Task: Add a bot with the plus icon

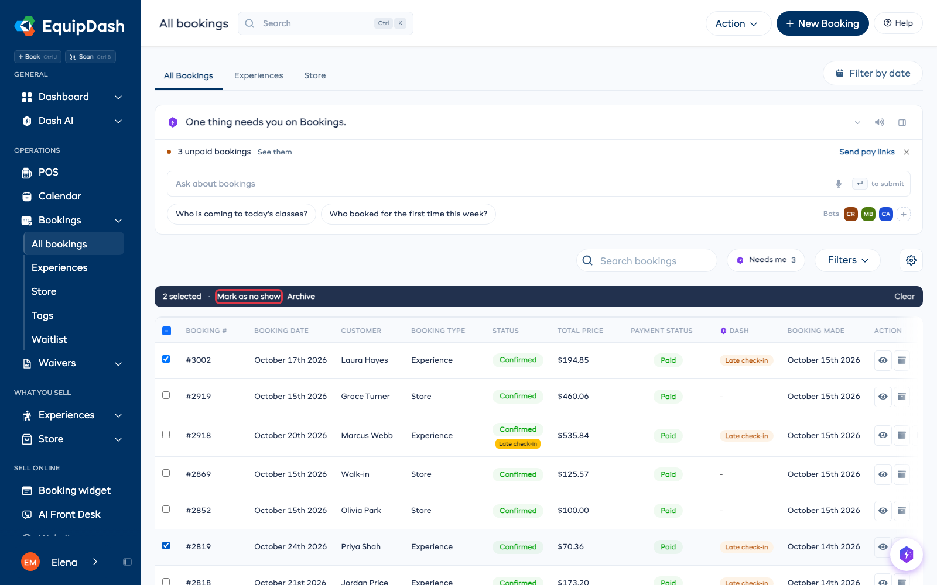Action: click(x=904, y=214)
